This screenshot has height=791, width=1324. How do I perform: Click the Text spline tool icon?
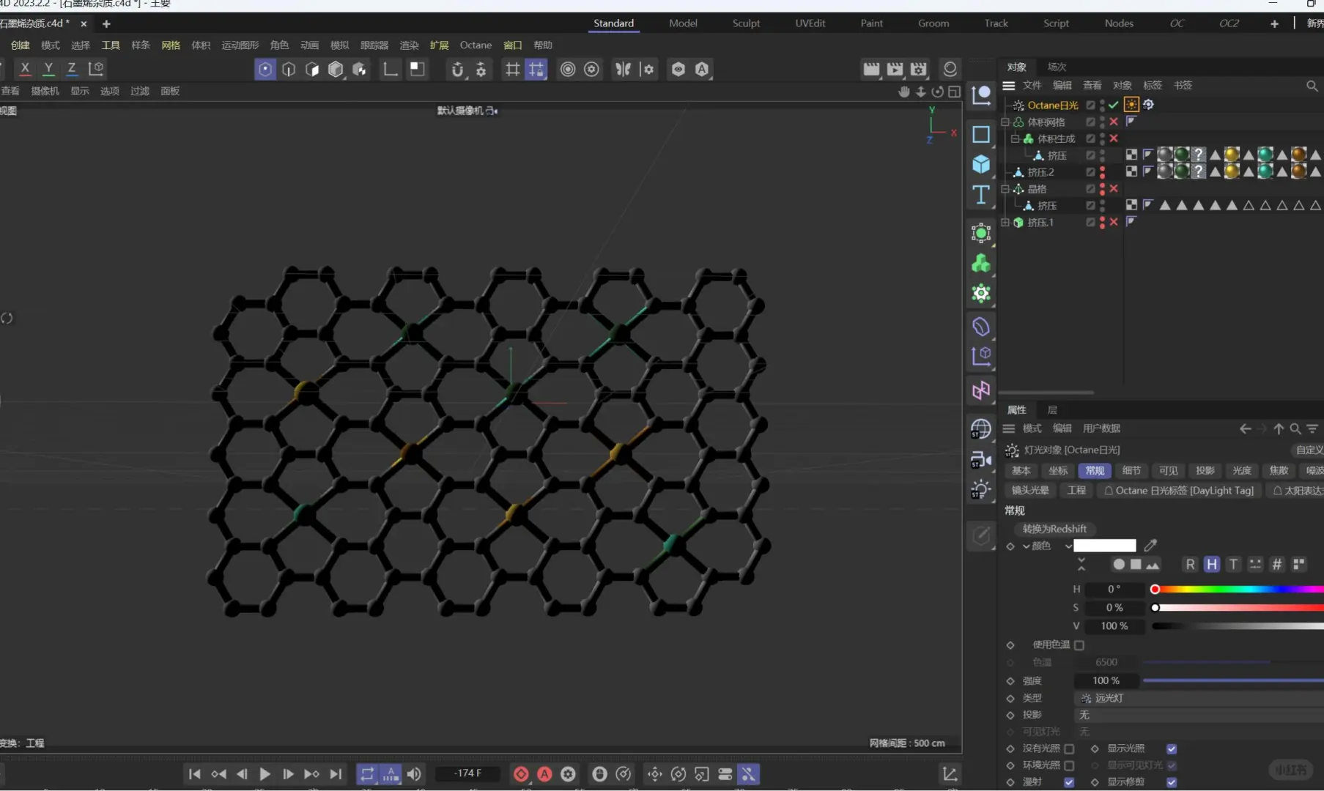981,195
